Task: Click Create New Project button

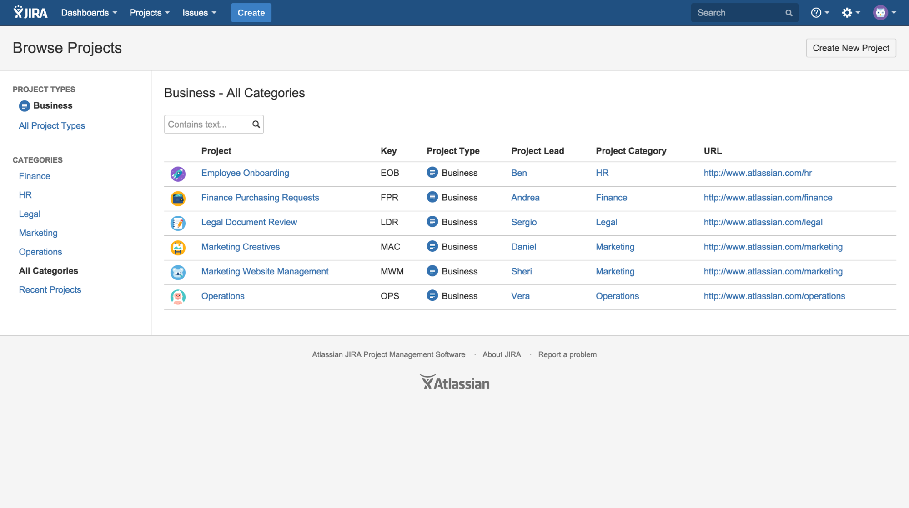Action: coord(851,47)
